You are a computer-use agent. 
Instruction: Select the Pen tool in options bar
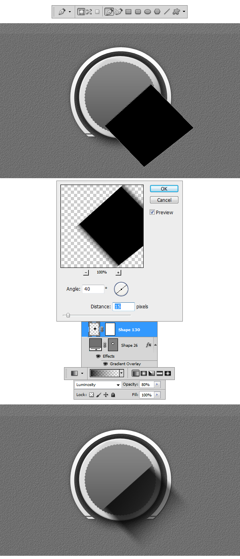(x=109, y=12)
